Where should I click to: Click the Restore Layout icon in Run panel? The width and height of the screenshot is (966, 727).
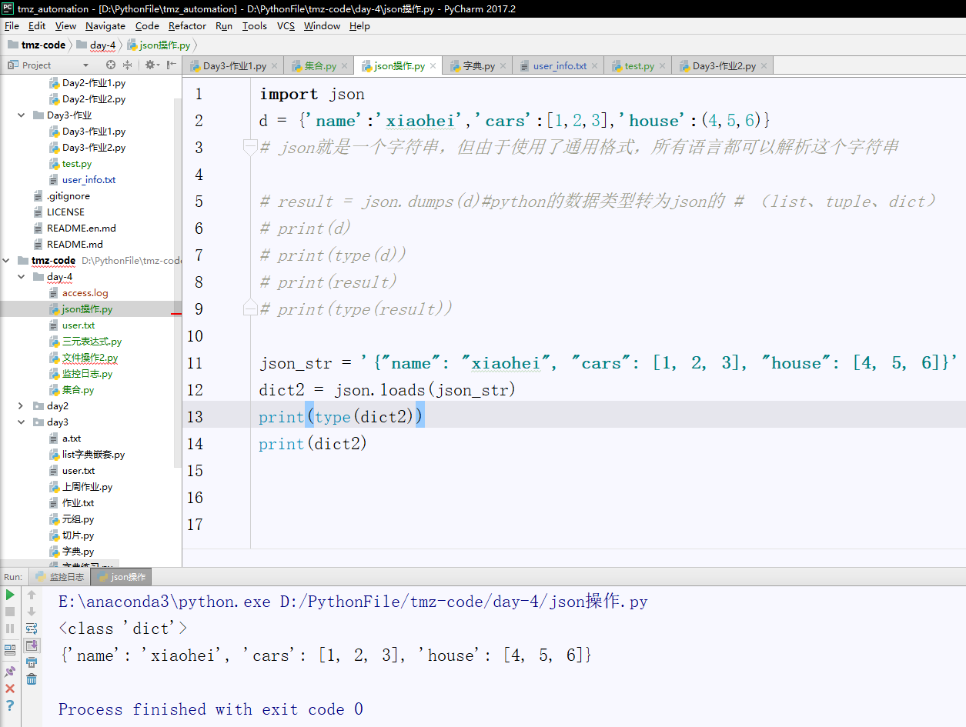(10, 650)
